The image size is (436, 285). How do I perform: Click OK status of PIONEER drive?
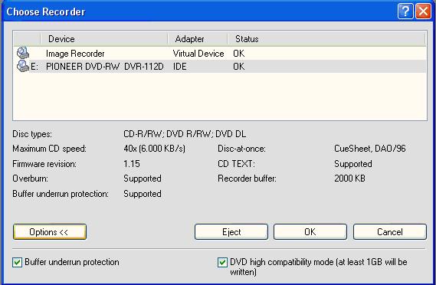click(x=239, y=67)
